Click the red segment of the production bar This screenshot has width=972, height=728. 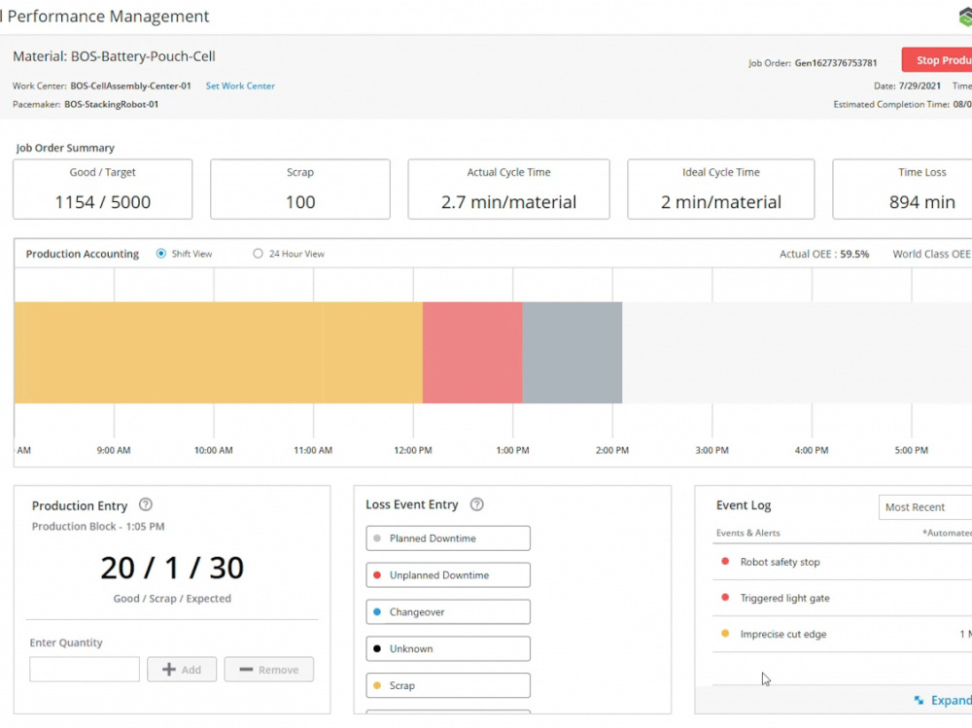coord(473,353)
